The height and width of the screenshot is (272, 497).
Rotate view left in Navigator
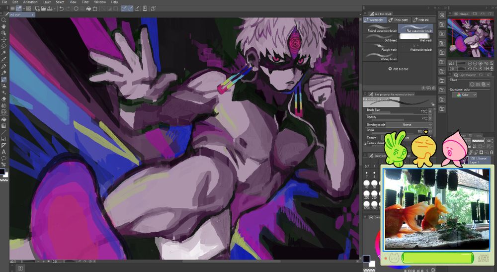pos(470,69)
